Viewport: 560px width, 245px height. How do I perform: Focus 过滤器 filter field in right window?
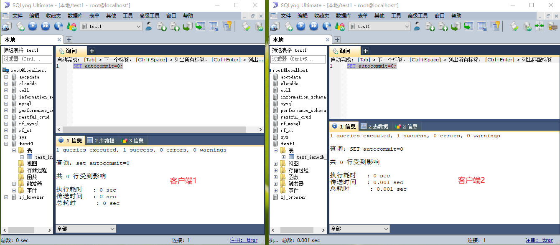coord(298,59)
